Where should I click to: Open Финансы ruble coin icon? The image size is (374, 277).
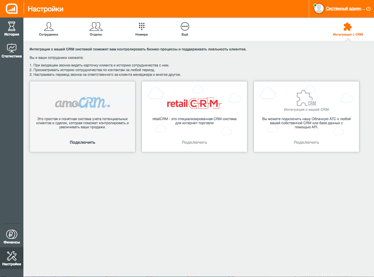coord(12,234)
